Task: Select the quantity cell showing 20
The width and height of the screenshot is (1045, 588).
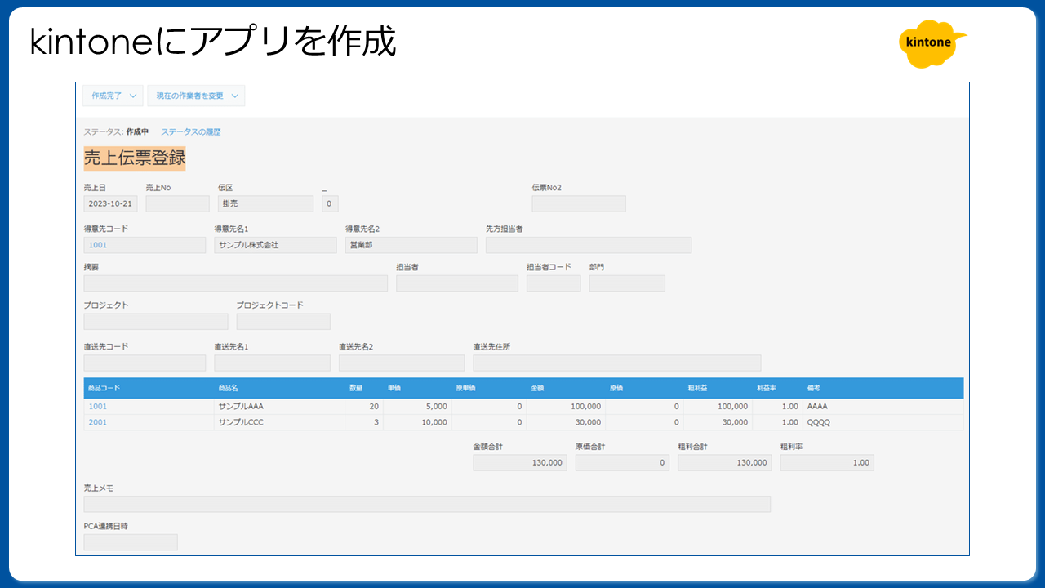Action: tap(364, 406)
